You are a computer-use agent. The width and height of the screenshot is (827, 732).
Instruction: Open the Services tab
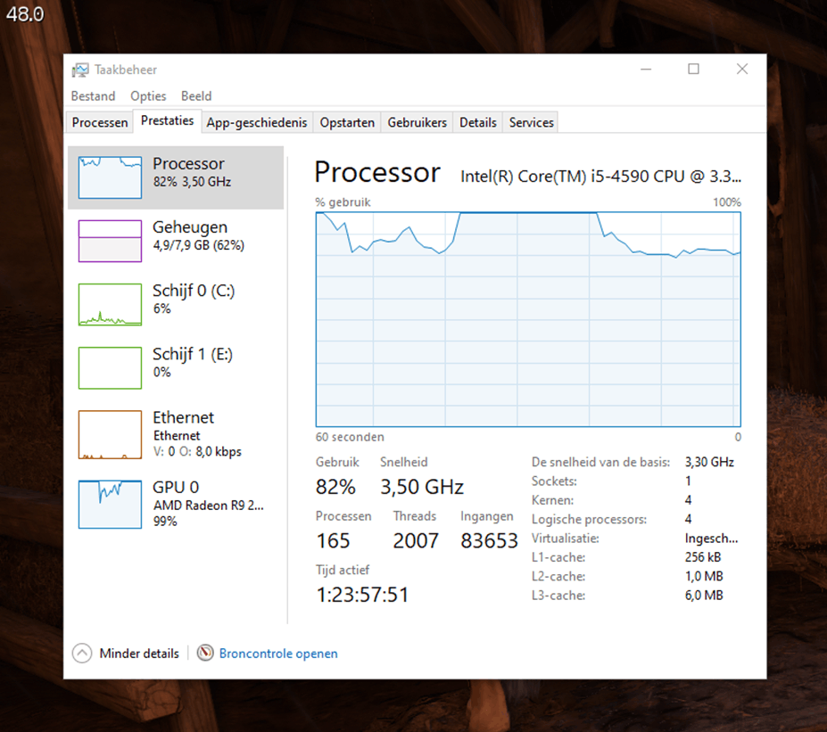point(532,123)
